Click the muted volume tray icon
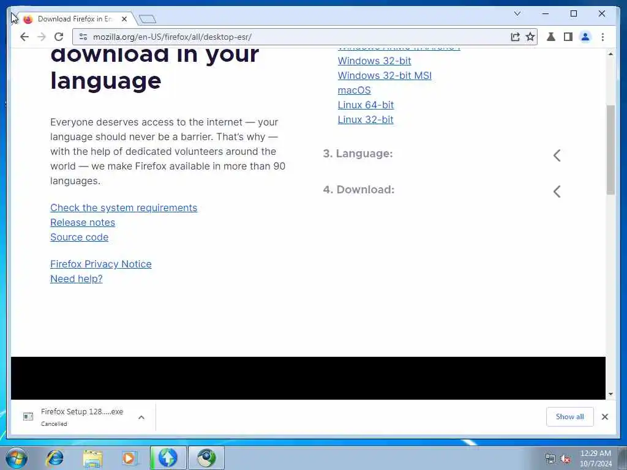This screenshot has width=627, height=470. point(565,459)
